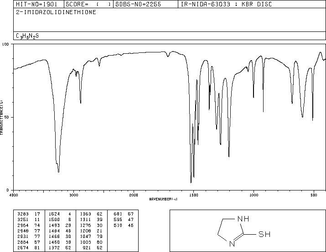Click peak table entry 1208

[85, 231]
